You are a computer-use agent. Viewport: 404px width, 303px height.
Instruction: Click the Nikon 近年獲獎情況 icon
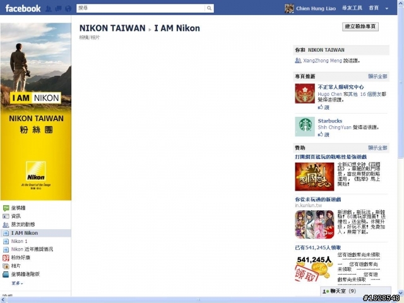click(6, 250)
